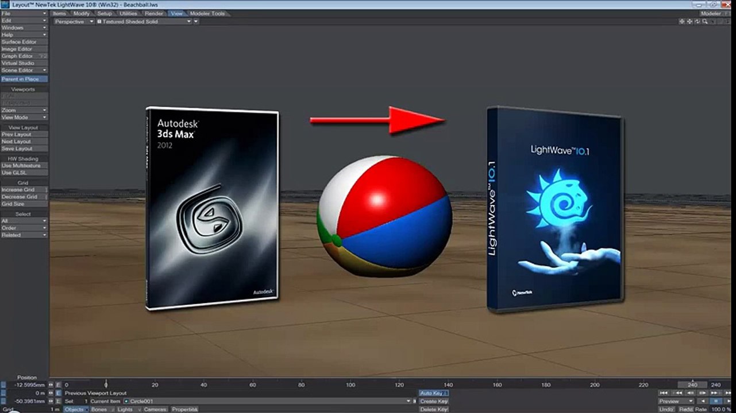Open the Windows dropdown menu
This screenshot has width=736, height=413.
[24, 28]
